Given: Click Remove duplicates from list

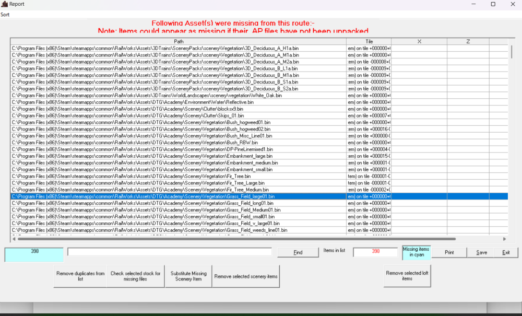Looking at the screenshot, I should click(79, 276).
